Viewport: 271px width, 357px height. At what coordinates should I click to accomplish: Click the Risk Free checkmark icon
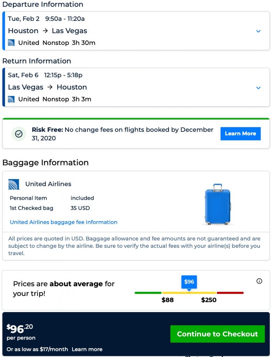coord(19,134)
